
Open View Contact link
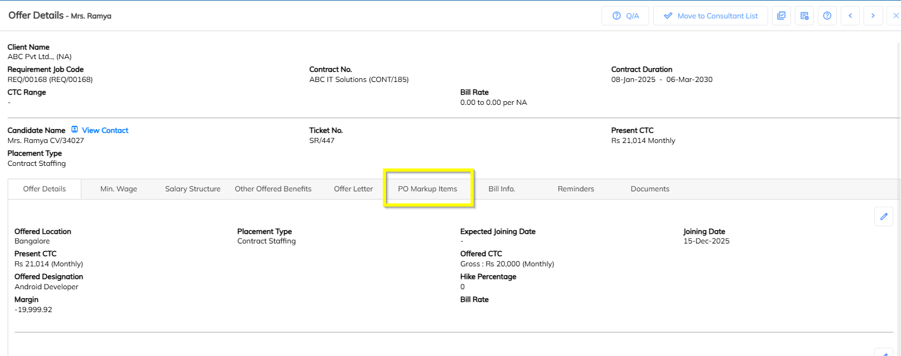click(105, 130)
